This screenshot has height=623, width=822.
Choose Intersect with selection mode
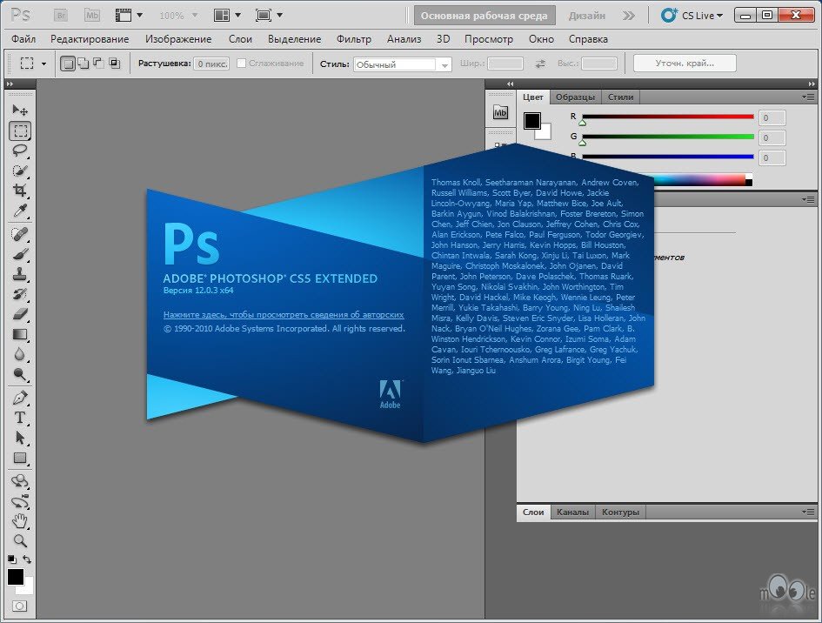[114, 64]
